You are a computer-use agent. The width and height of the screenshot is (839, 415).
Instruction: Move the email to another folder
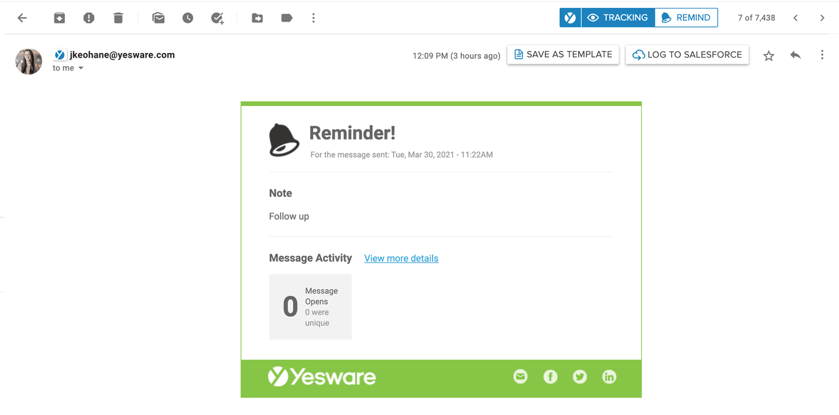point(257,18)
